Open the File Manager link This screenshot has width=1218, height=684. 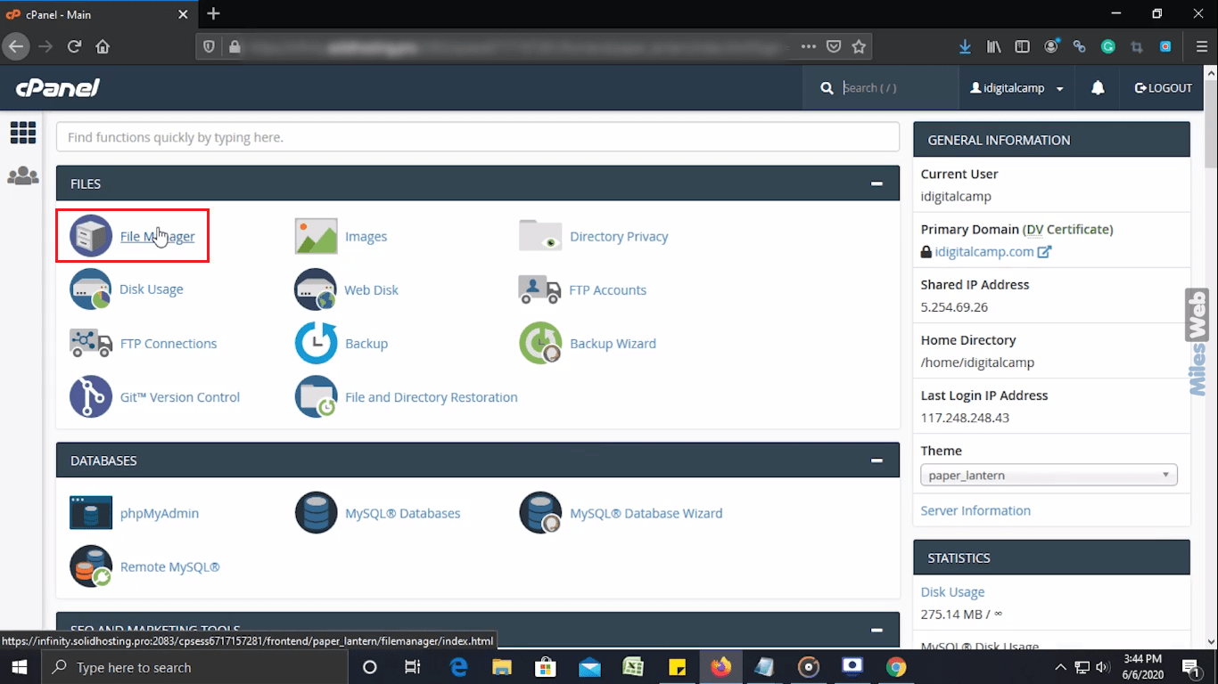(x=157, y=236)
